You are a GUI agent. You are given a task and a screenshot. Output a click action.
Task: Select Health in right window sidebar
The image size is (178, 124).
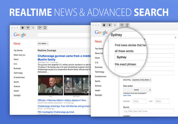click(97, 91)
